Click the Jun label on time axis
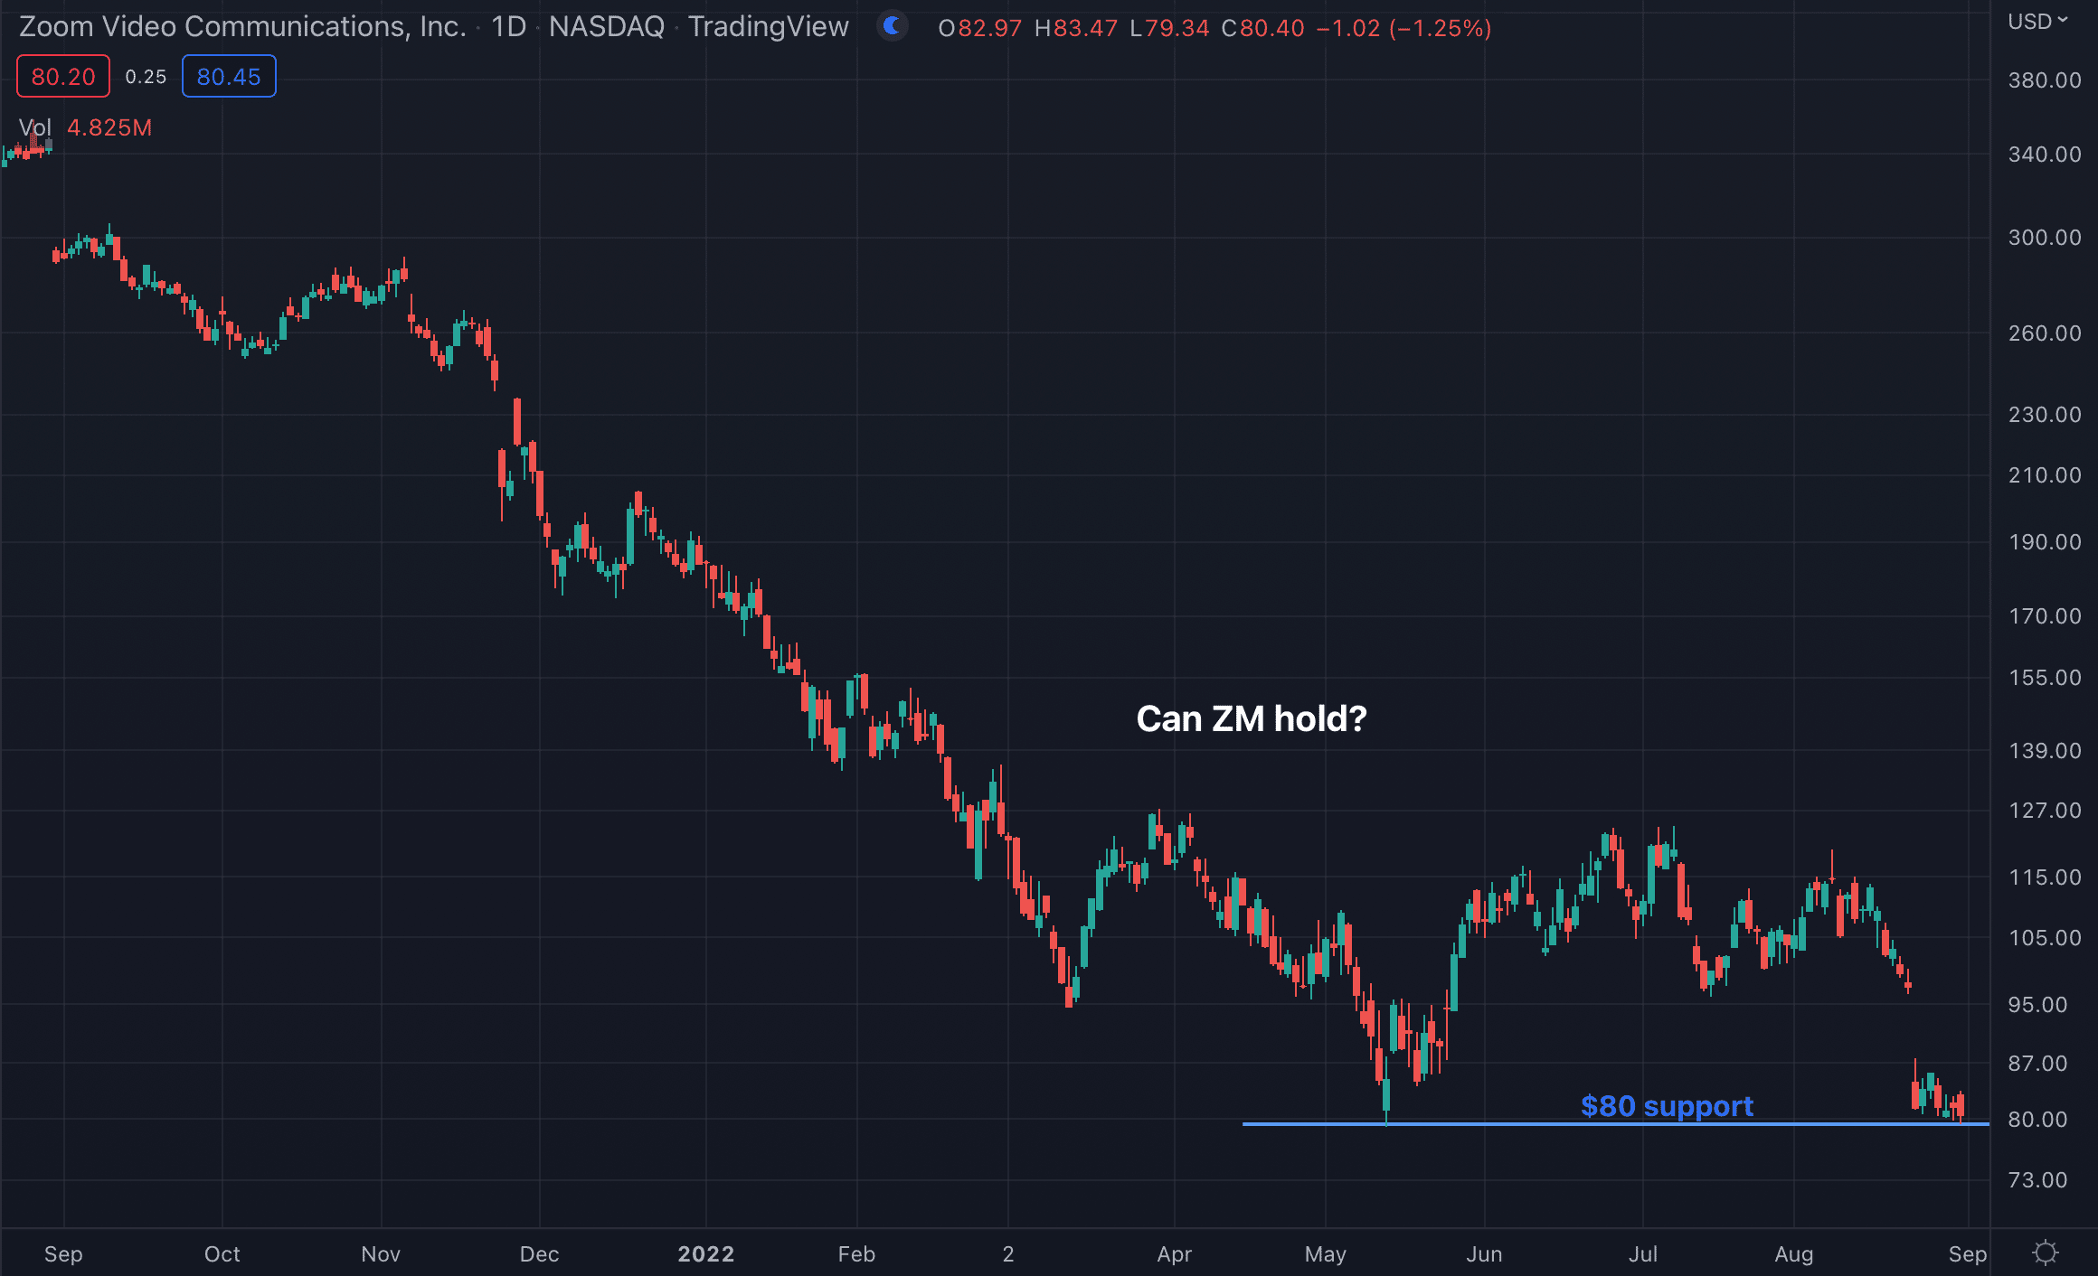Screen dimensions: 2098x1276 point(1484,1254)
